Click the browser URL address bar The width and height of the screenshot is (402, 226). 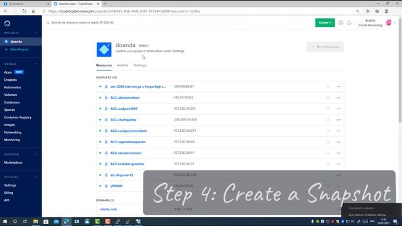pos(197,11)
